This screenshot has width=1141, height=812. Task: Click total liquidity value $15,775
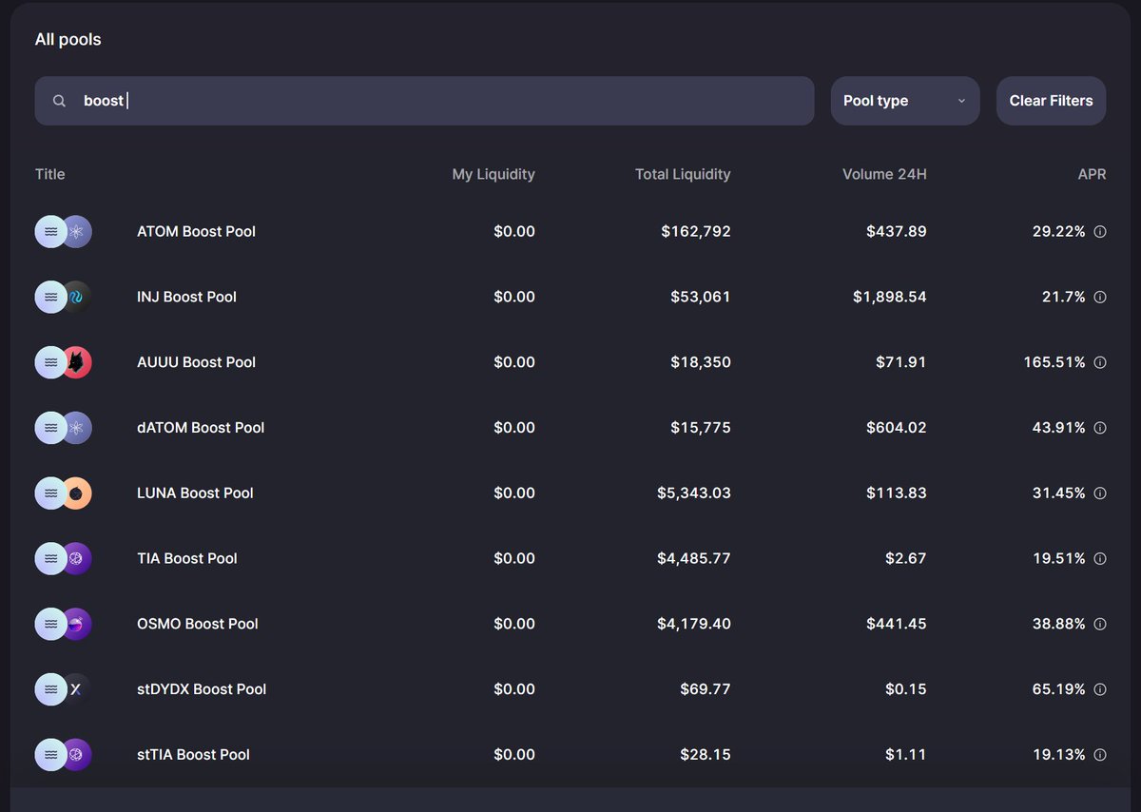[701, 428]
